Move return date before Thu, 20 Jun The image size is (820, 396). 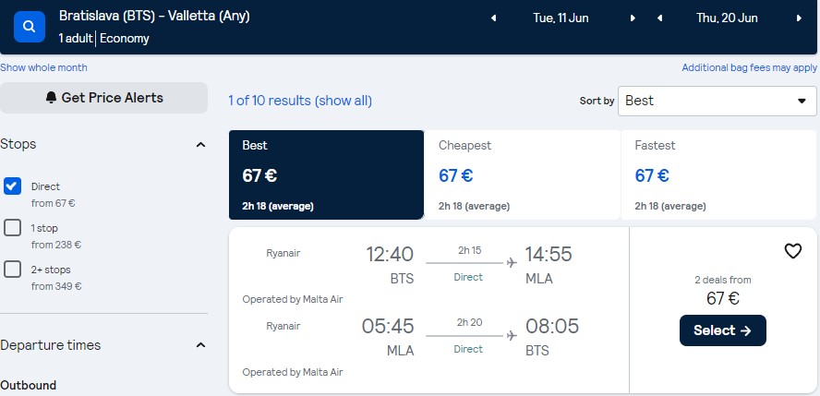coord(659,18)
